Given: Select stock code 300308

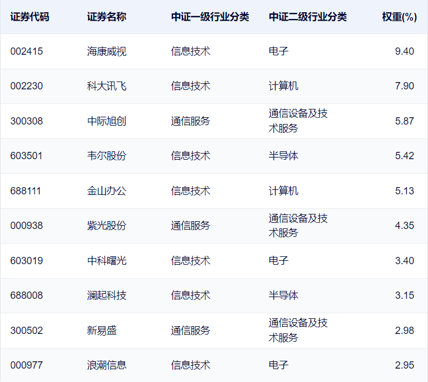Looking at the screenshot, I should point(27,121).
